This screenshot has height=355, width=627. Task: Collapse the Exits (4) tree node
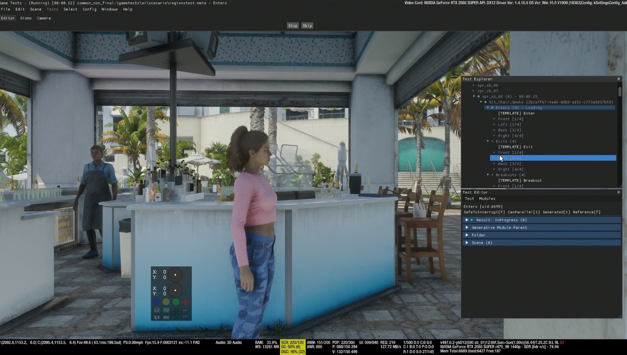(x=488, y=141)
